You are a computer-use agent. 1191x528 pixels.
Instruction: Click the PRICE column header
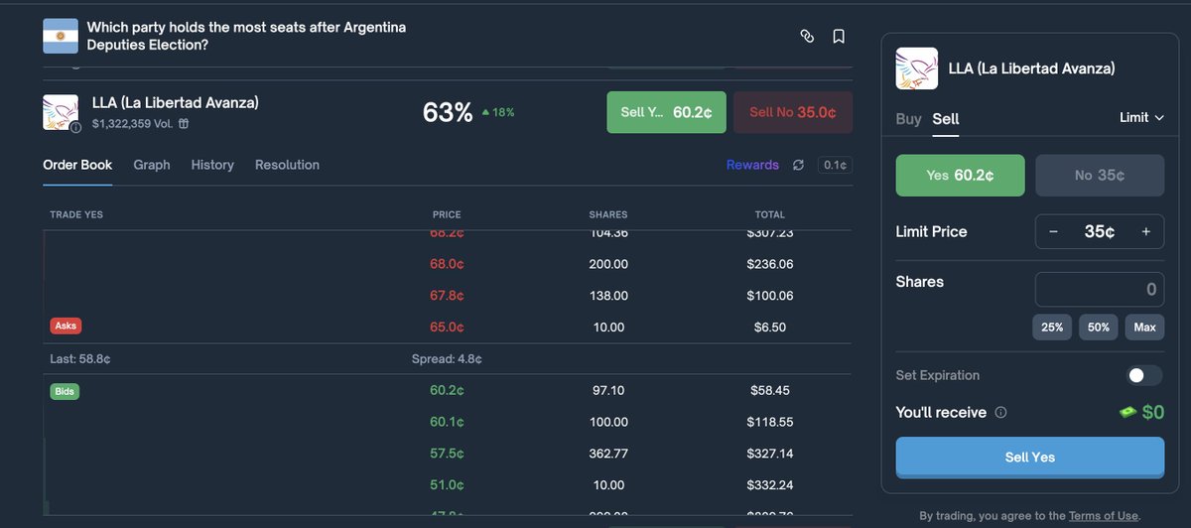tap(447, 214)
